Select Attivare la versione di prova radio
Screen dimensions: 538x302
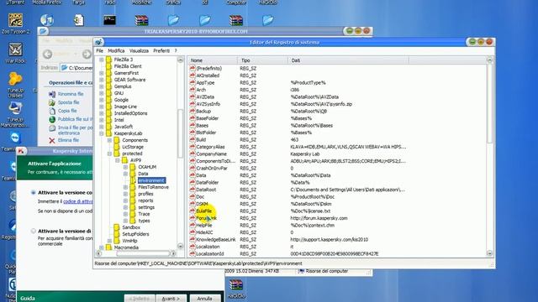[34, 232]
